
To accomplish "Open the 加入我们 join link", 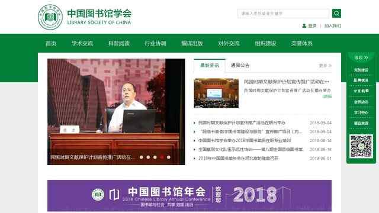I will 333,25.
